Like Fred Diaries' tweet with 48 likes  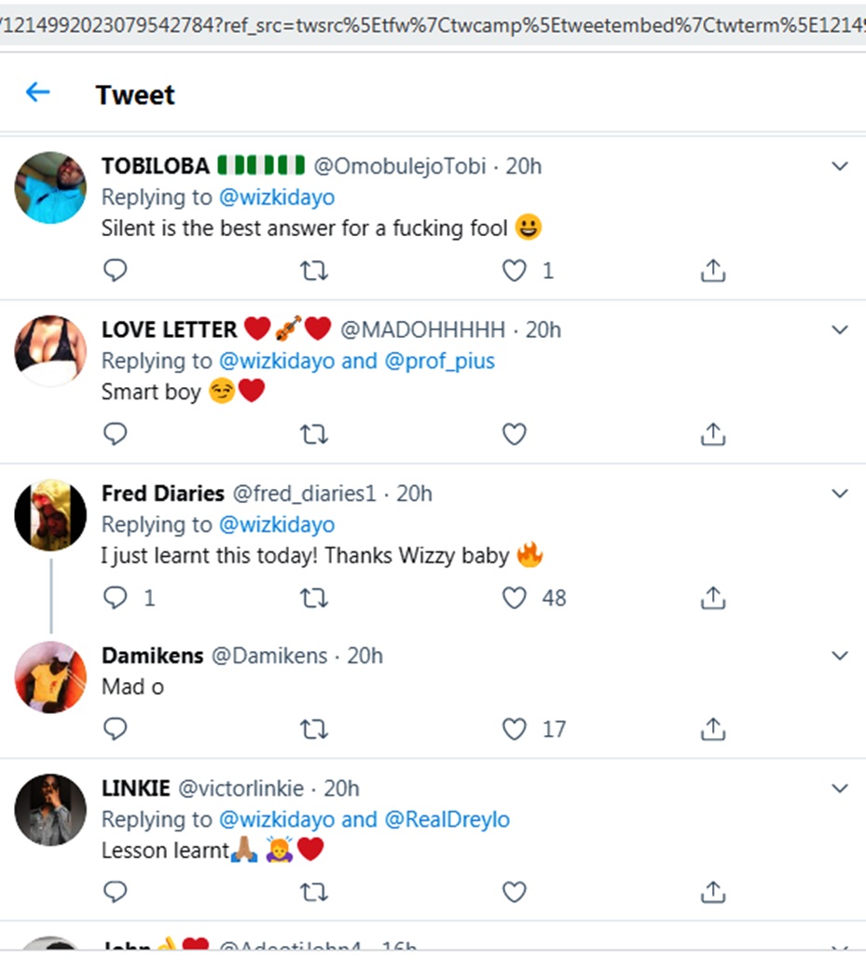(515, 598)
